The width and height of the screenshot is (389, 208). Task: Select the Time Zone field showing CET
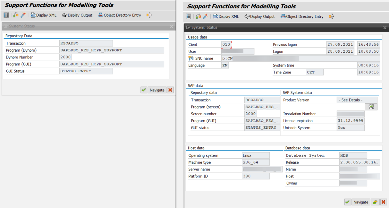[x=315, y=72]
